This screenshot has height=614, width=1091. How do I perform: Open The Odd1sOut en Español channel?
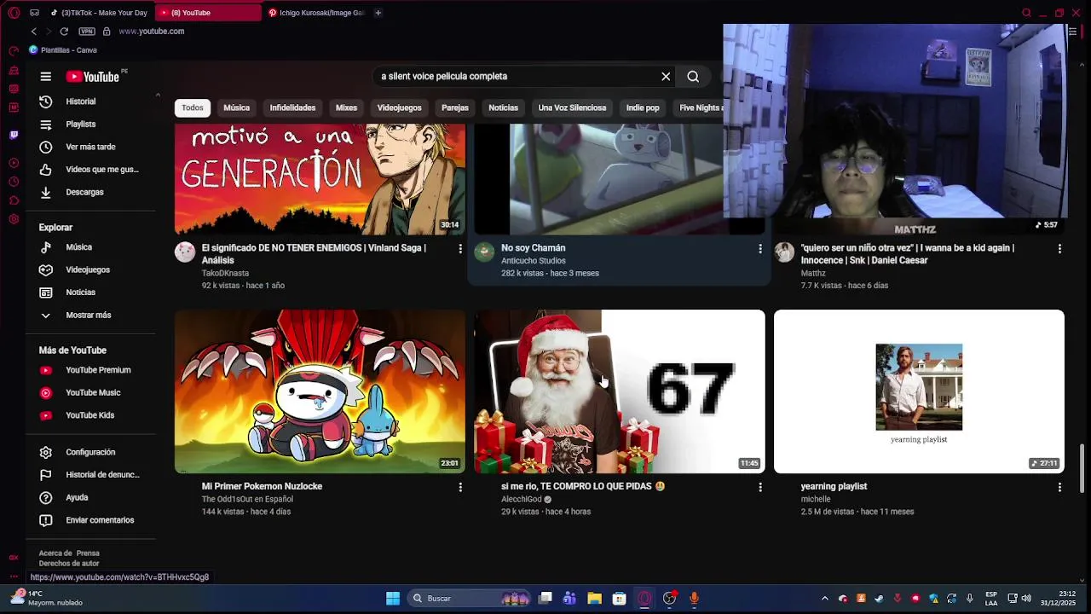pos(247,500)
